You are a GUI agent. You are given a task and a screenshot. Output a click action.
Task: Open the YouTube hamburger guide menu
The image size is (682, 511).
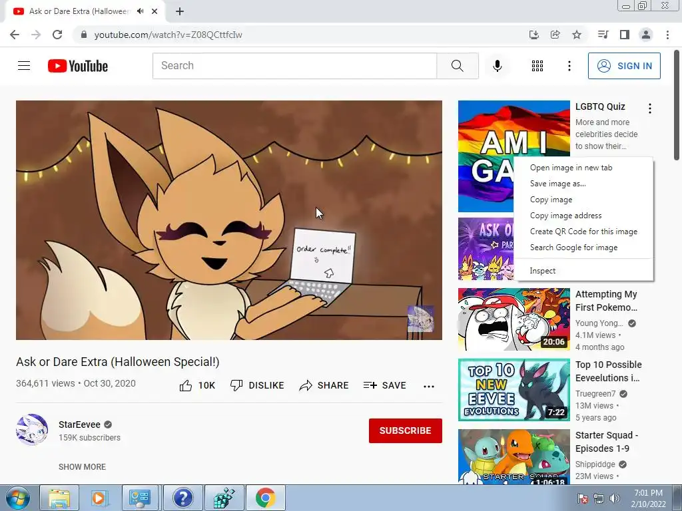point(24,66)
